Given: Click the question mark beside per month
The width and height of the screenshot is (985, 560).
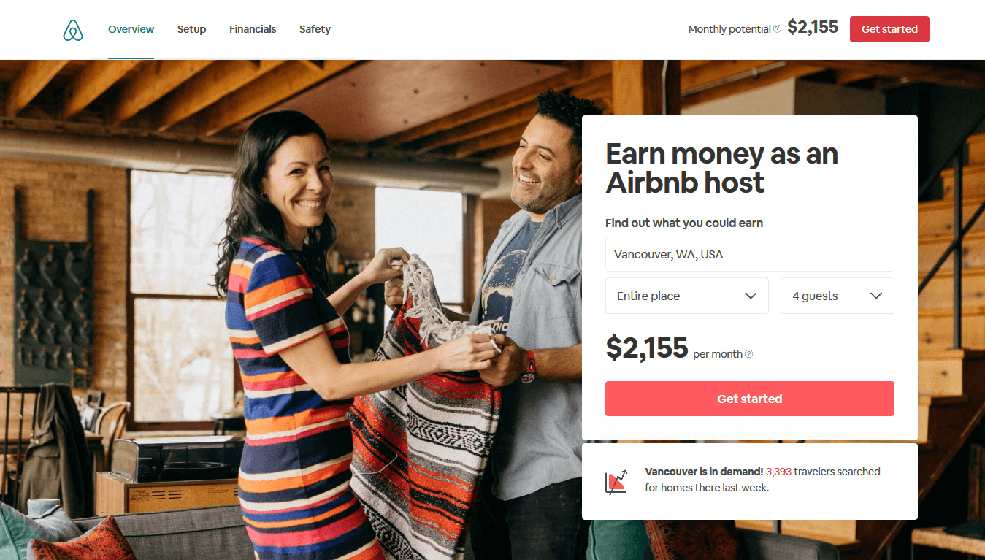Looking at the screenshot, I should coord(748,354).
